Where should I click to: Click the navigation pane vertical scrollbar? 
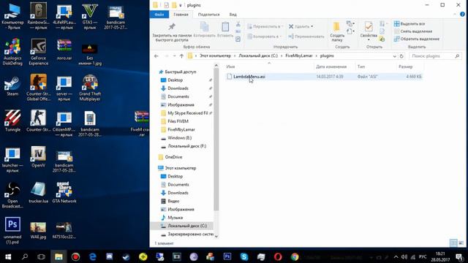pos(216,140)
